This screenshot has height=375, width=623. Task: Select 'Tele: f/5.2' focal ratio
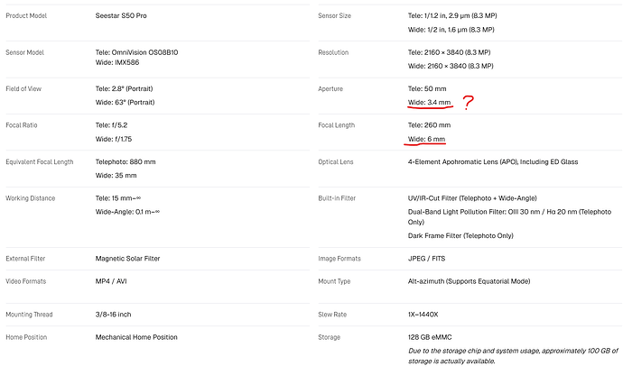coord(111,125)
